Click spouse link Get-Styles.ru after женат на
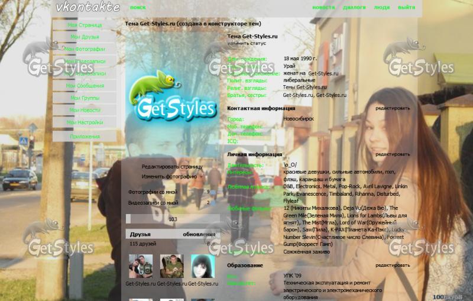The height and width of the screenshot is (301, 473). [x=323, y=73]
